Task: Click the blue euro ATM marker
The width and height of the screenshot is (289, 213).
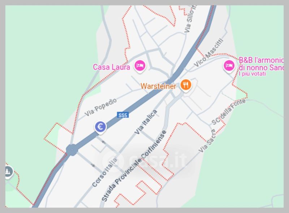Action: (100, 127)
